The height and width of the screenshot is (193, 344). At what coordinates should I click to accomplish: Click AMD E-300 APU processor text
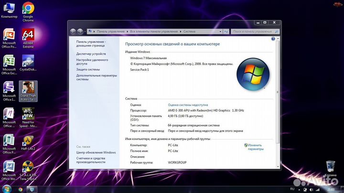(206, 110)
